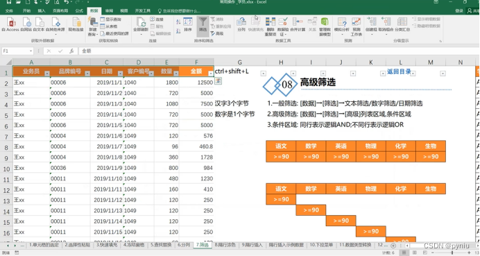Click the fx insert function icon

pyautogui.click(x=71, y=51)
